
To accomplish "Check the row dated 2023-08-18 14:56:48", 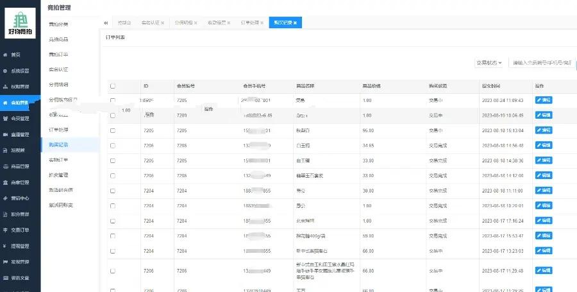I will point(113,146).
